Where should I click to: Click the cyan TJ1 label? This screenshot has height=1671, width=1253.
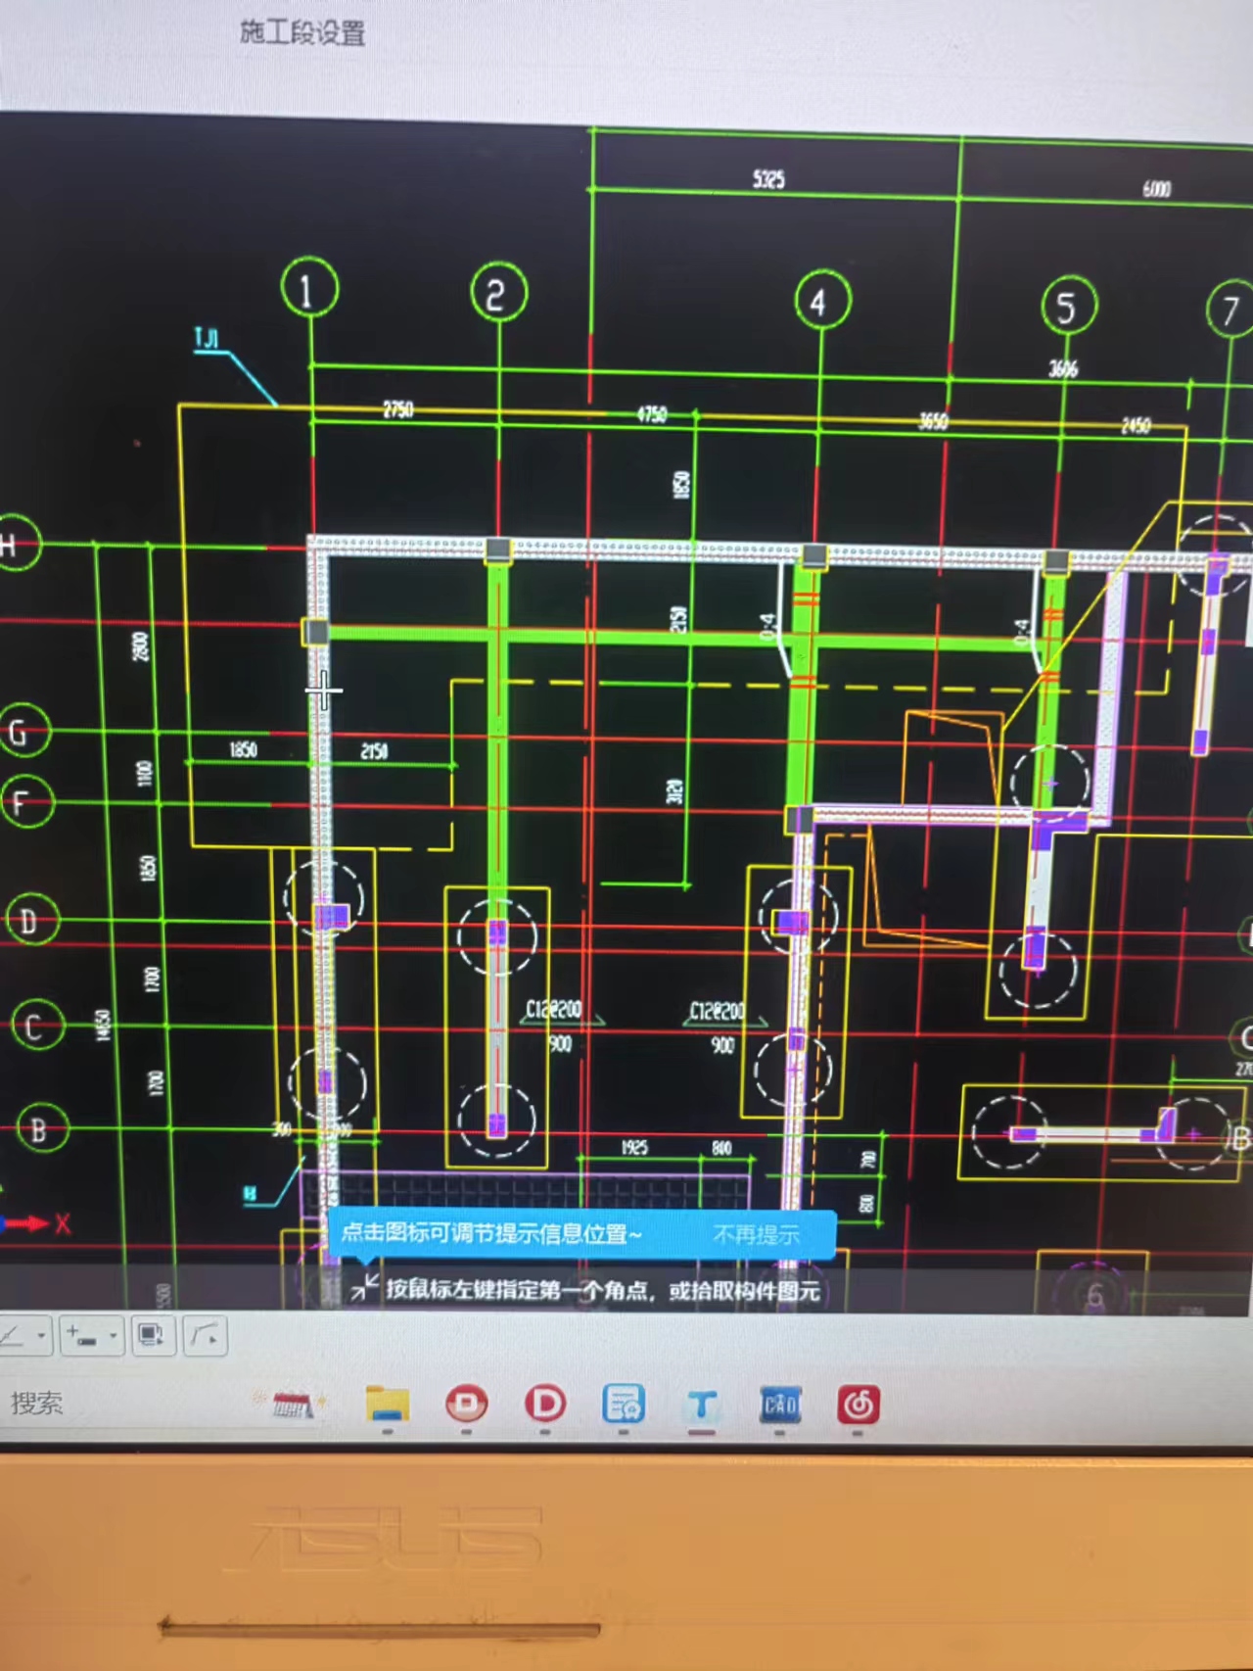tap(207, 339)
